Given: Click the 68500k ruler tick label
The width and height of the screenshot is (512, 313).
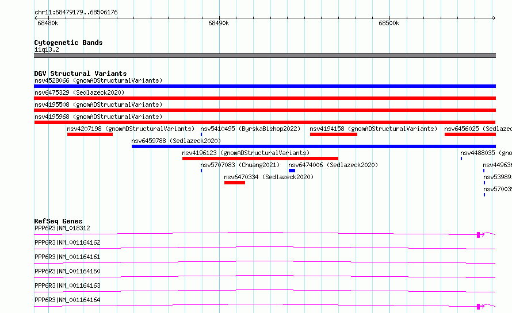Looking at the screenshot, I should click(389, 23).
